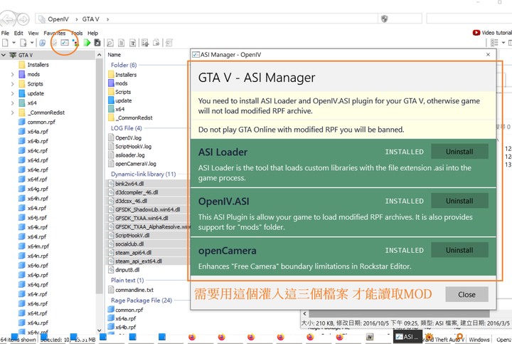Click the greyed pencil edit mode toolbar icon

pos(55,43)
